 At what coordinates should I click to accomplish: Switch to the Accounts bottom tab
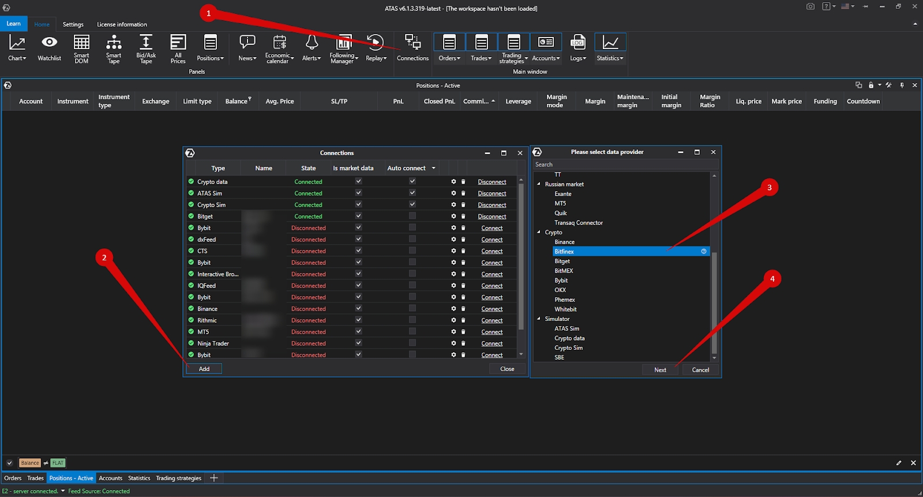coord(110,478)
